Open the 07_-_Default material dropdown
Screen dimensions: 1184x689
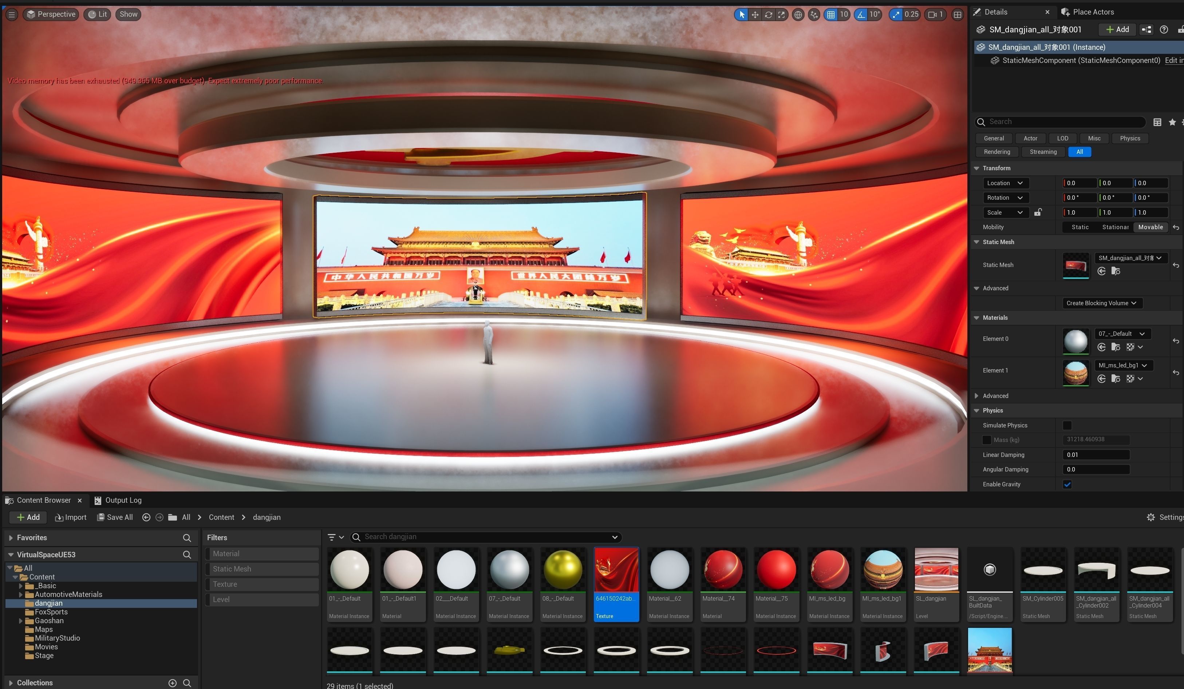(x=1122, y=334)
